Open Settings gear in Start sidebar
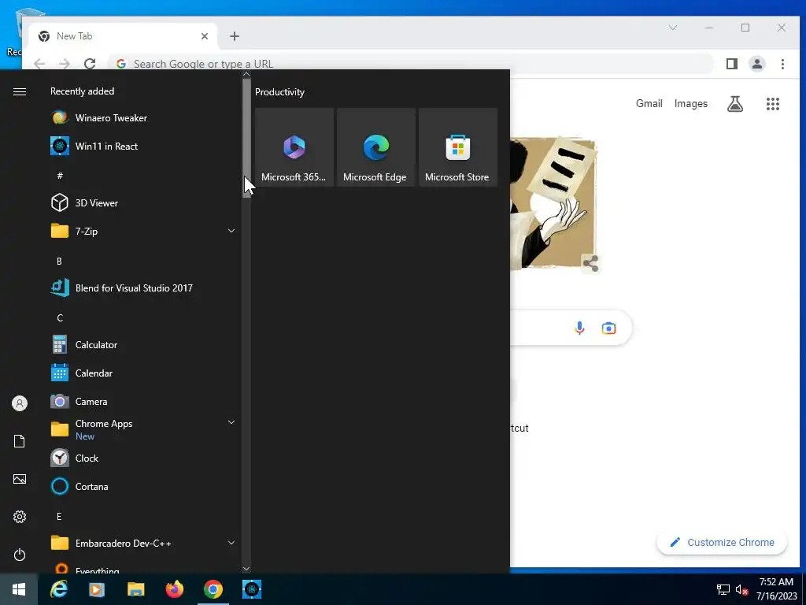Viewport: 806px width, 605px height. coord(20,517)
